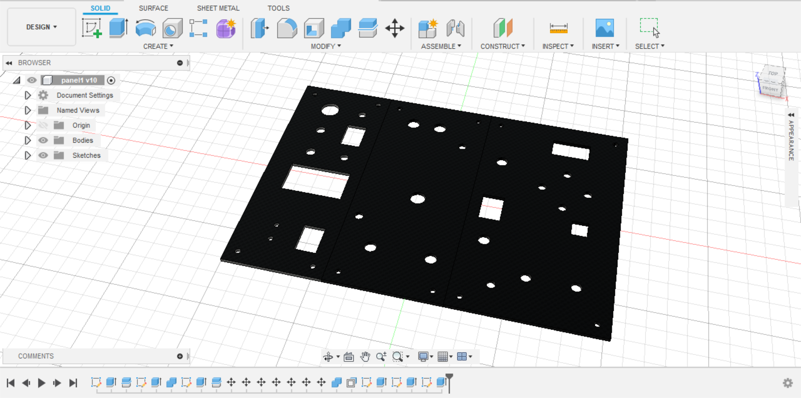Open the SELECT dropdown menu
Image resolution: width=801 pixels, height=398 pixels.
[650, 46]
